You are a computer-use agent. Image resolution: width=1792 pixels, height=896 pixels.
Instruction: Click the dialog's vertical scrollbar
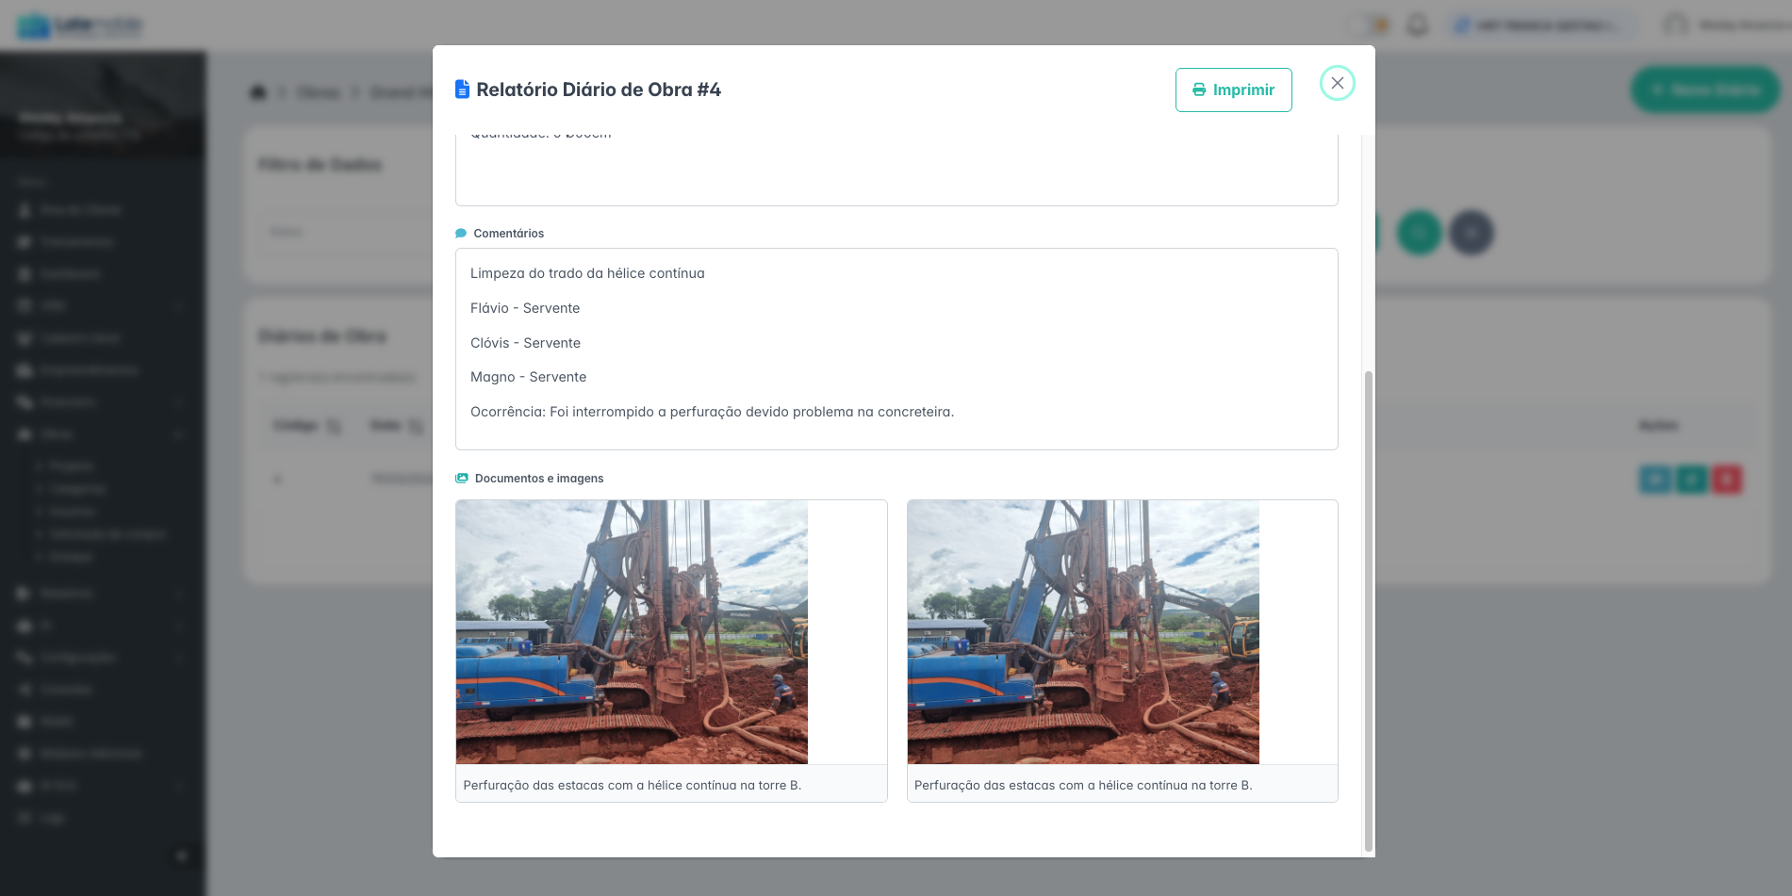pos(1369,611)
